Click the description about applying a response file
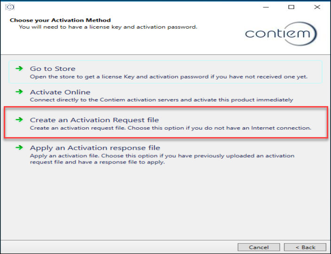Screen dimensions: 331x254 162,159
